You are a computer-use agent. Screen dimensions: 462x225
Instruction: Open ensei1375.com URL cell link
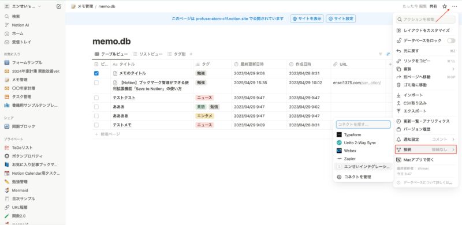coord(357,82)
